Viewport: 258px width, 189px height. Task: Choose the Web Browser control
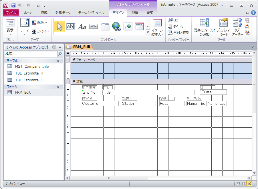click(x=128, y=27)
